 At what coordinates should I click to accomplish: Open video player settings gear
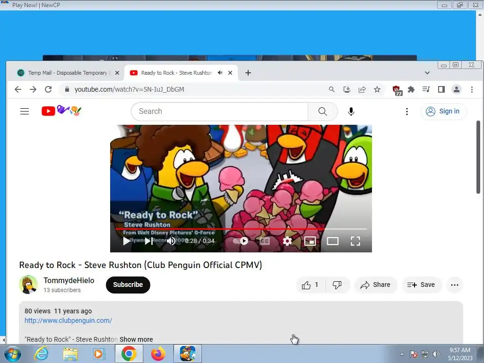[287, 241]
